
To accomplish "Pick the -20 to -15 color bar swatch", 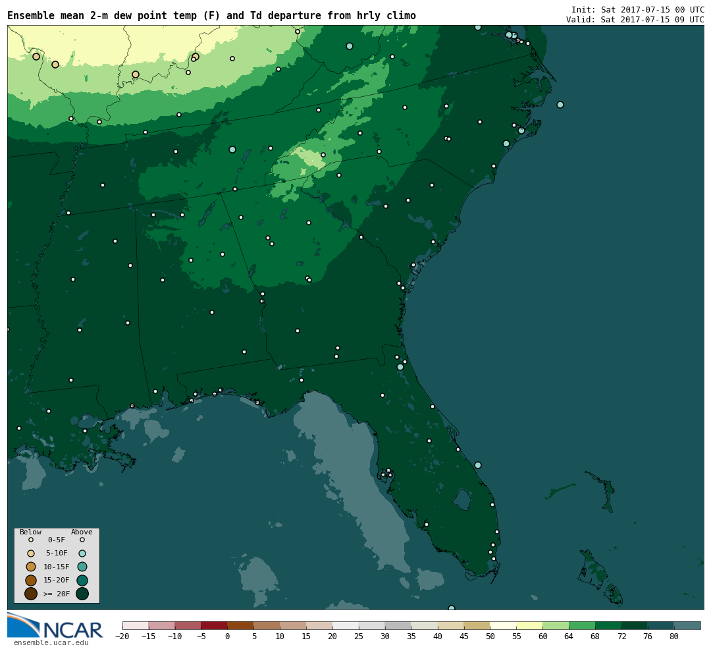I will point(136,625).
